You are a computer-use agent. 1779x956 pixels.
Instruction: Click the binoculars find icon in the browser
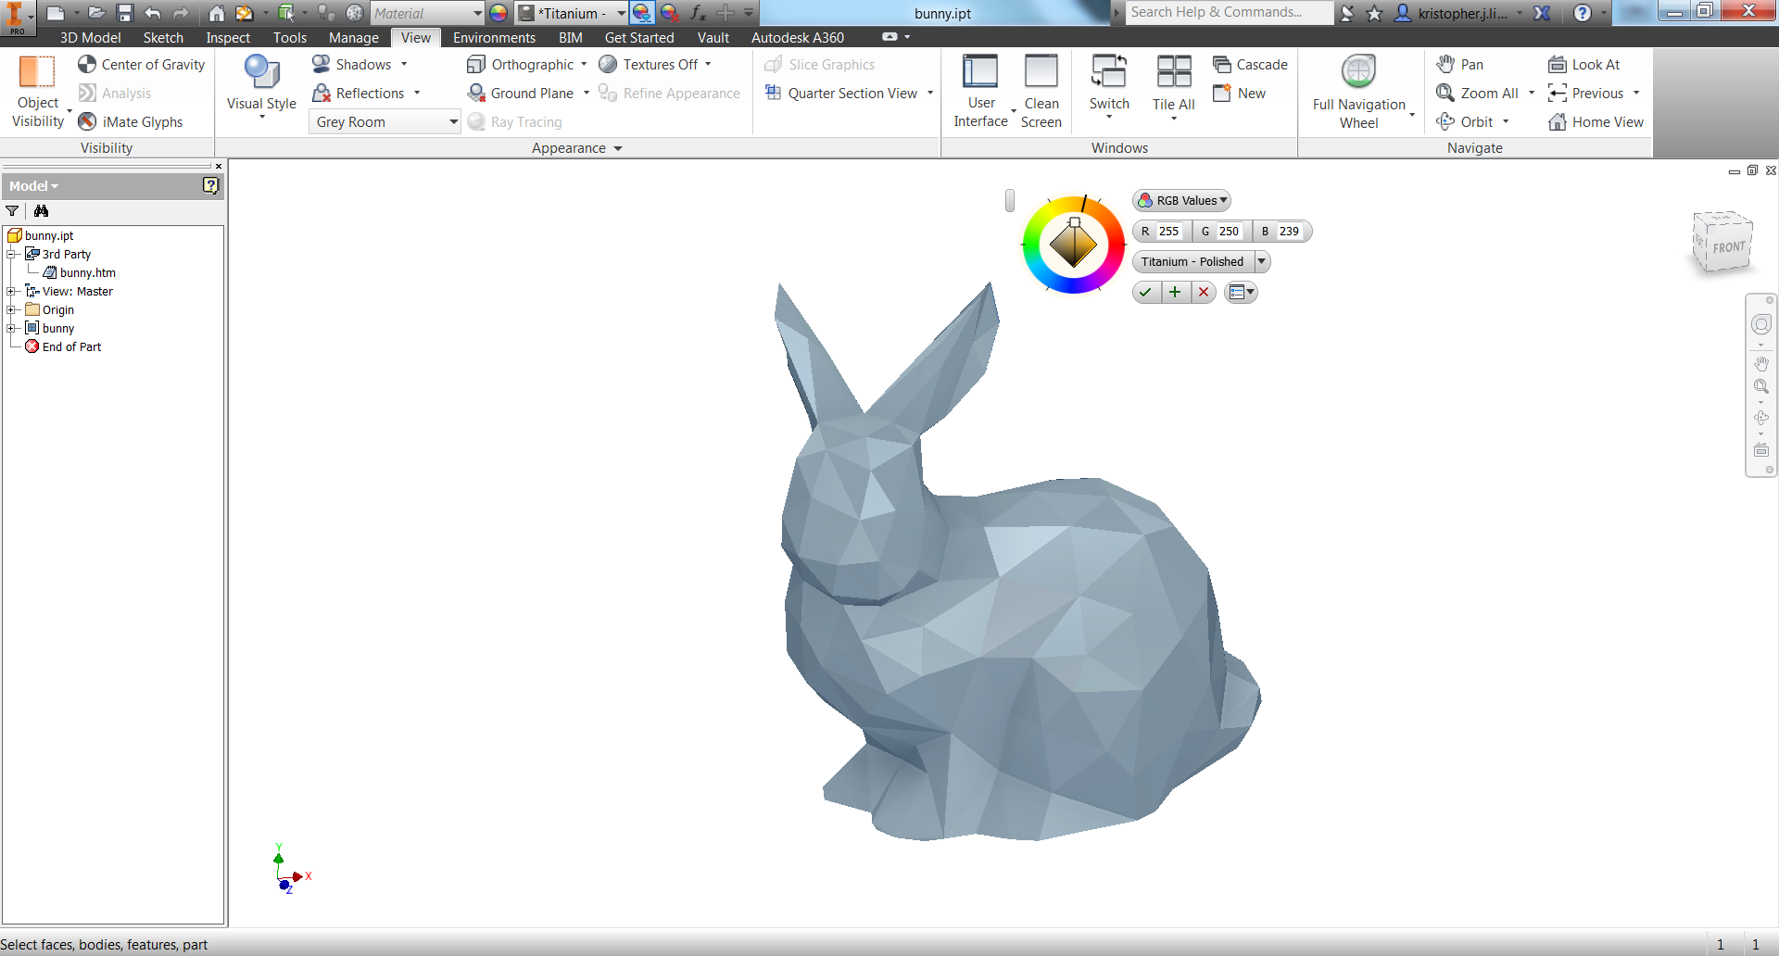tap(41, 211)
